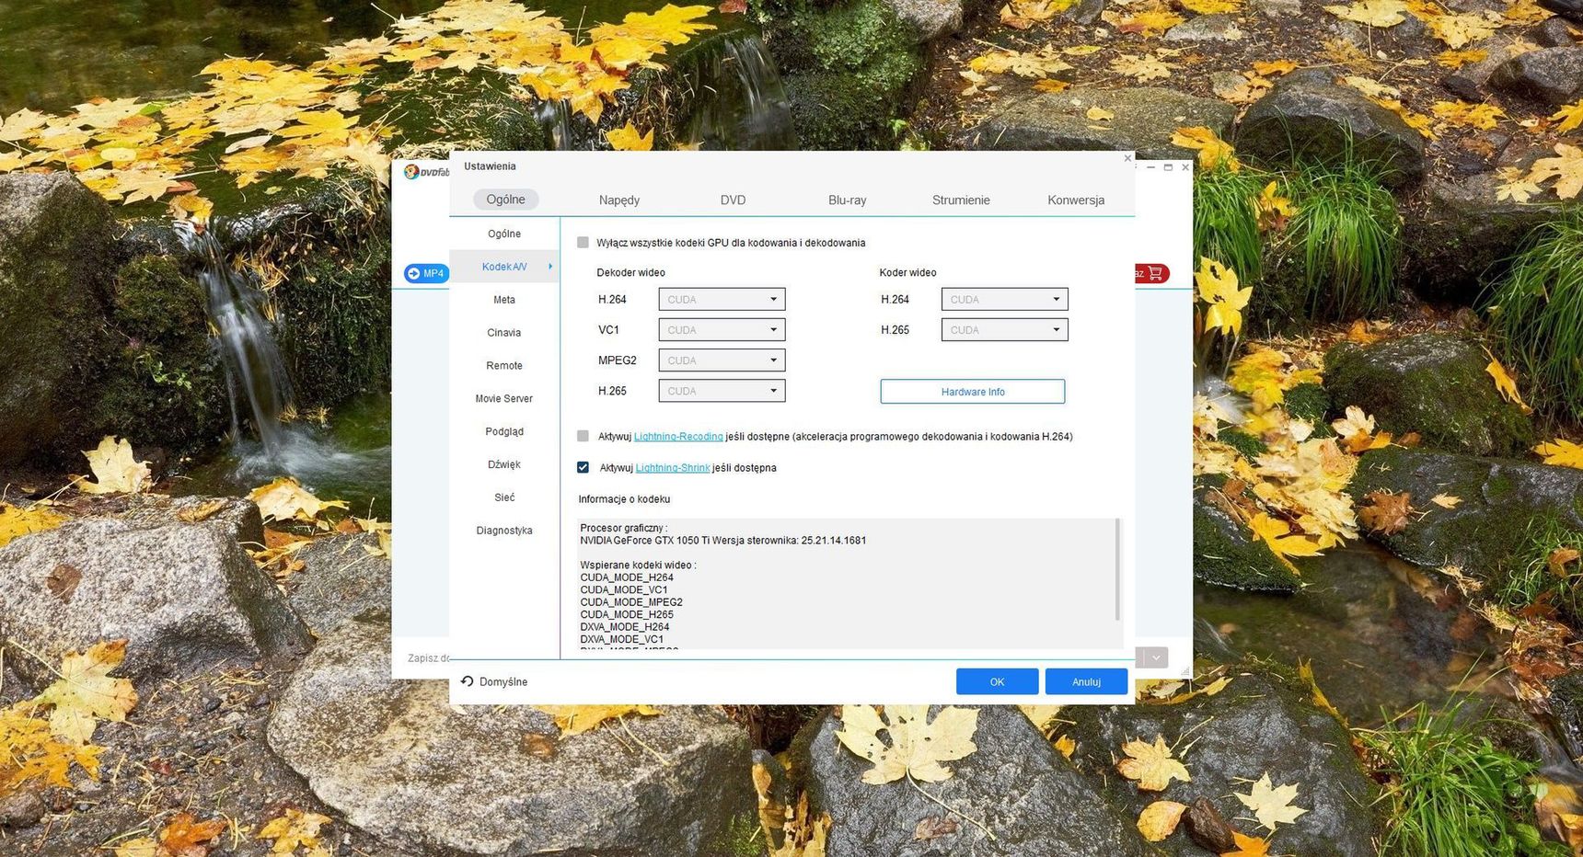Uncheck the Lightning-Shrink checkbox

583,467
